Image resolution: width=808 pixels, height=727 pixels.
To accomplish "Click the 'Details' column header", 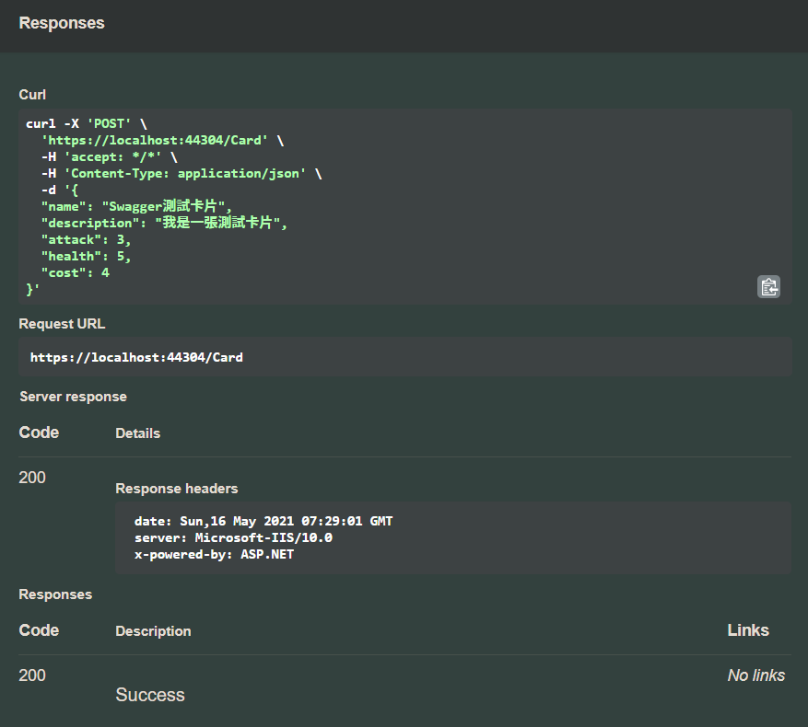I will [137, 433].
